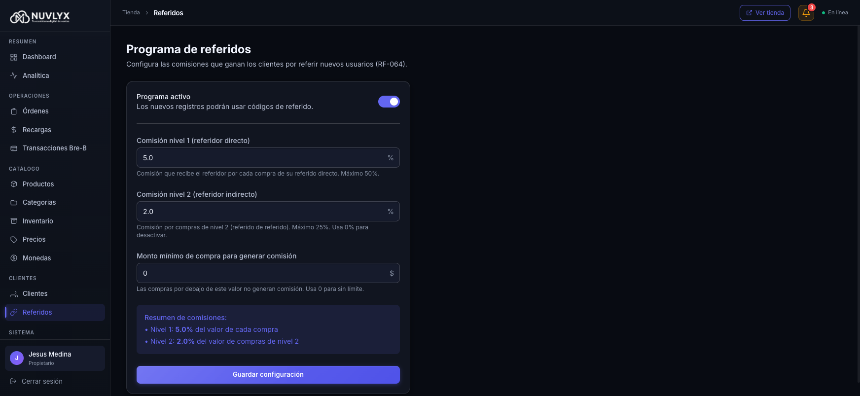Open the Inventario panel
Screen dimensions: 860x396
[x=38, y=221]
